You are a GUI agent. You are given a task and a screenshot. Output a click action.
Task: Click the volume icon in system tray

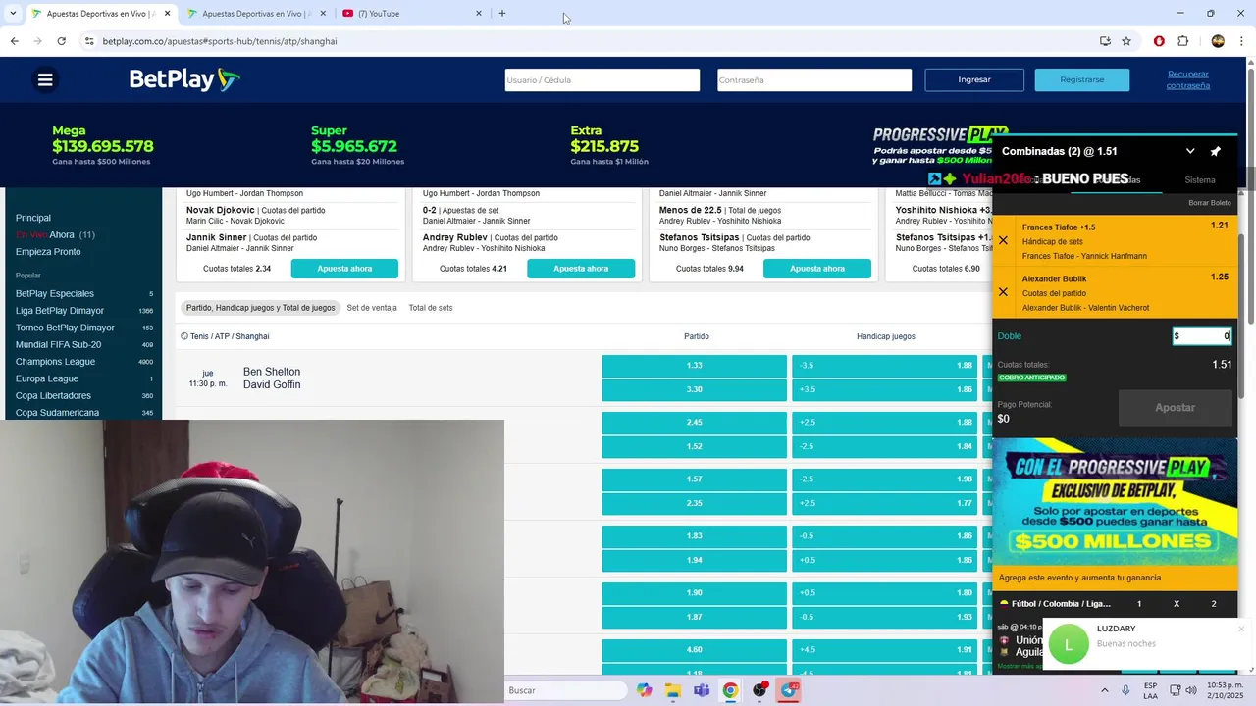[x=1190, y=690]
